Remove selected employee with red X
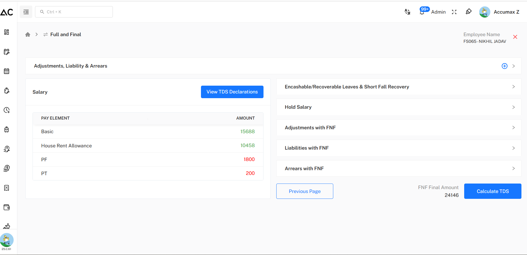The image size is (527, 255). click(515, 37)
